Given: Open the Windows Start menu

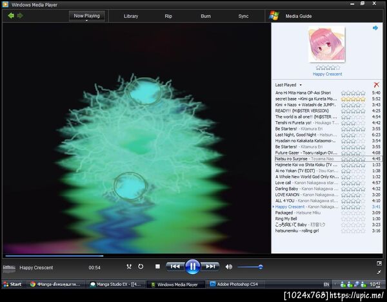Looking at the screenshot, I should [12, 284].
